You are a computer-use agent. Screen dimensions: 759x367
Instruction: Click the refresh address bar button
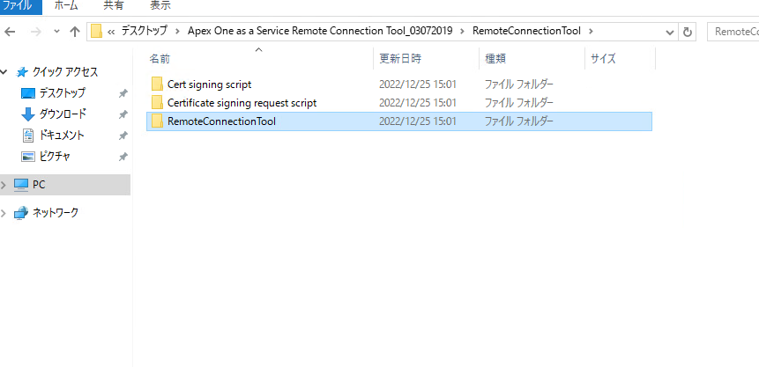click(x=688, y=32)
